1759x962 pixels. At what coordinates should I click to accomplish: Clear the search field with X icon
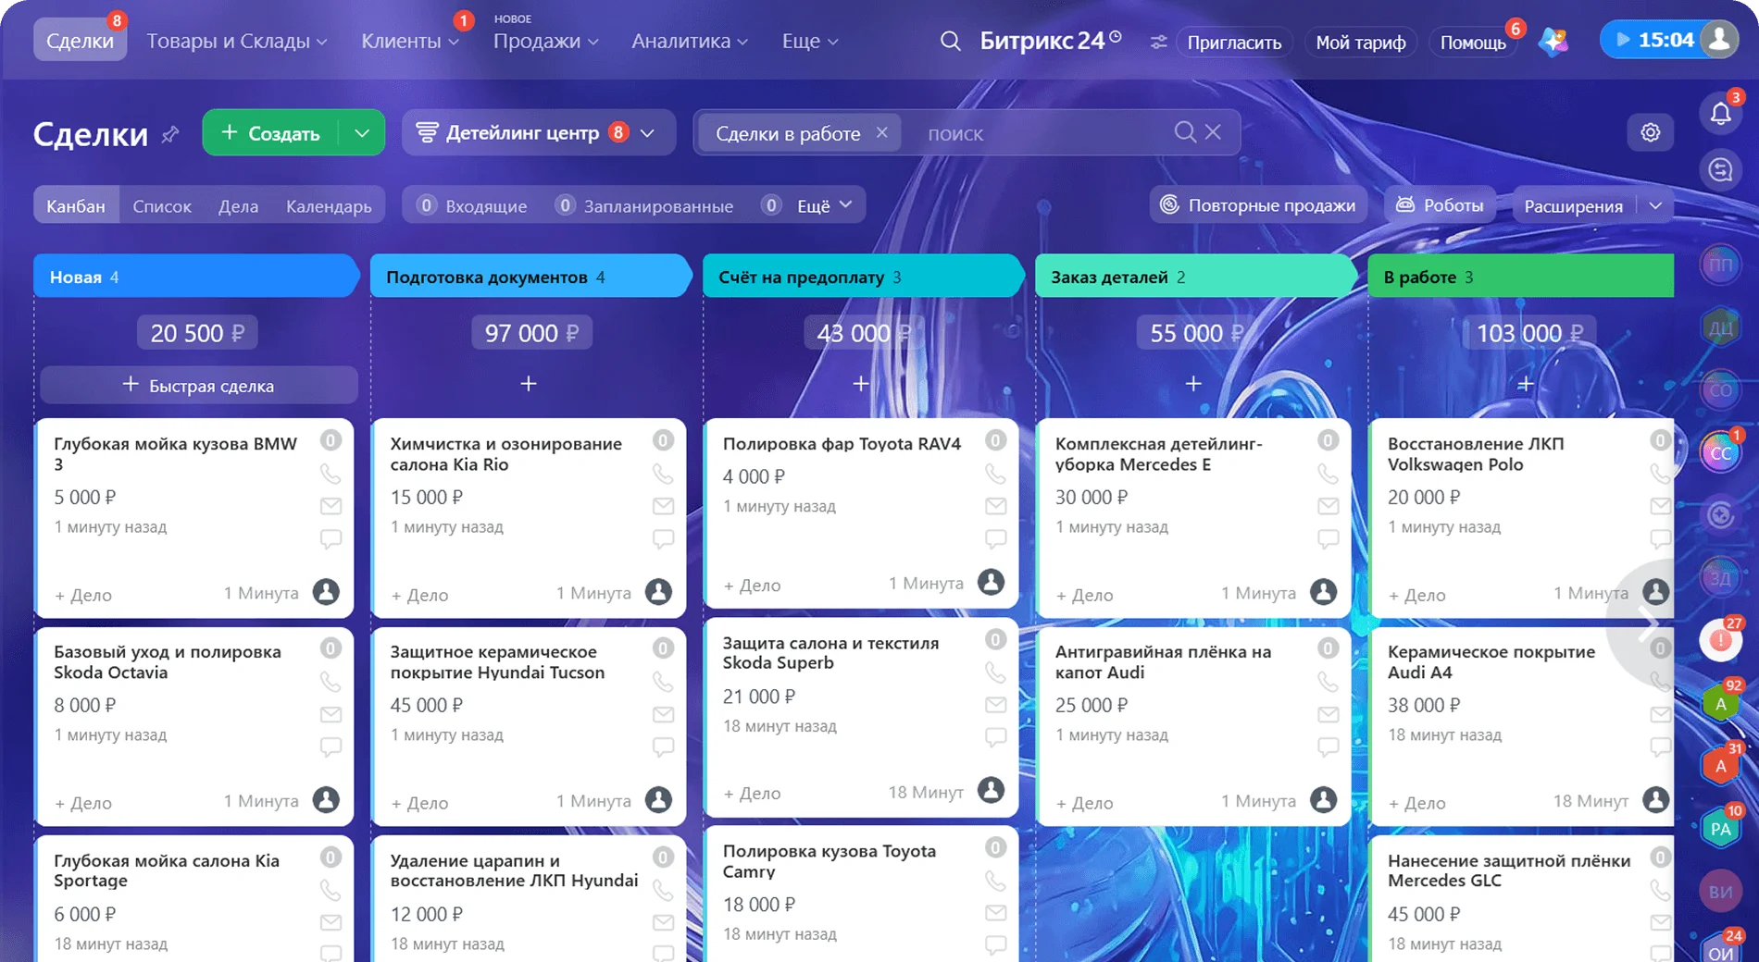pos(1213,132)
